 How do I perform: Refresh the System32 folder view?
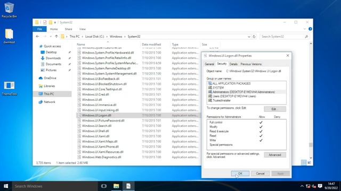[254, 37]
